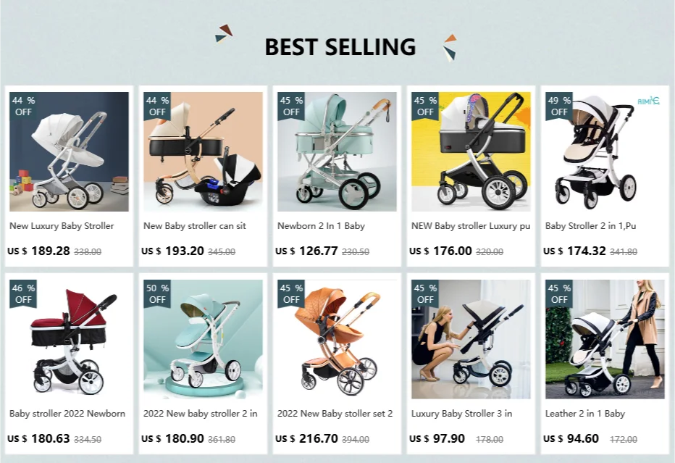675x463 pixels.
Task: Open the teal 2022 New baby stroller 2 in image
Action: [203, 339]
